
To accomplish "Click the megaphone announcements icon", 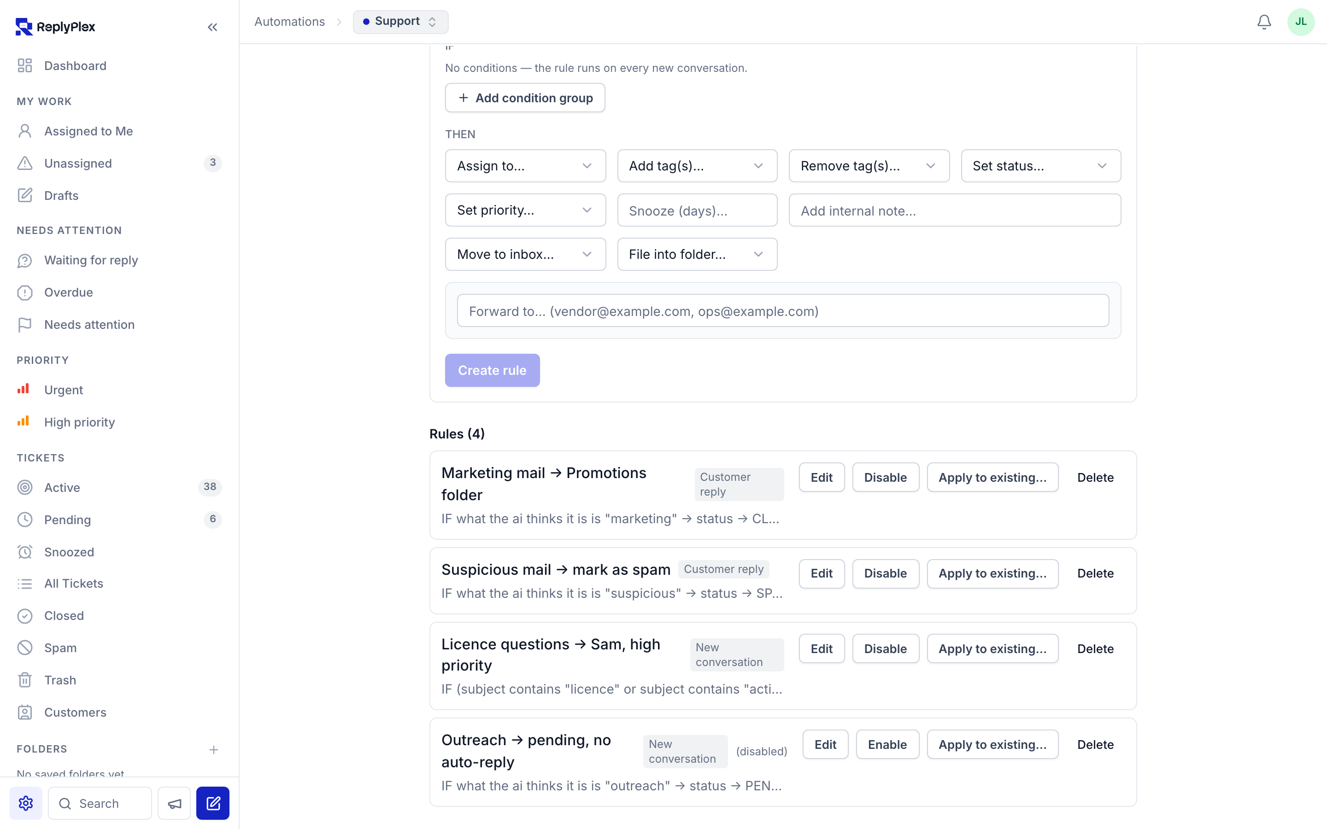I will pyautogui.click(x=174, y=803).
